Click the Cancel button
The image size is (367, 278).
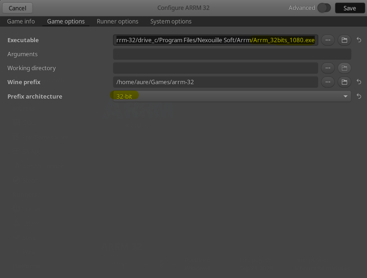(x=17, y=8)
